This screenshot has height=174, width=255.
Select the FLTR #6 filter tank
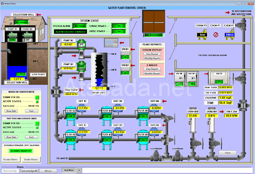click(x=143, y=112)
